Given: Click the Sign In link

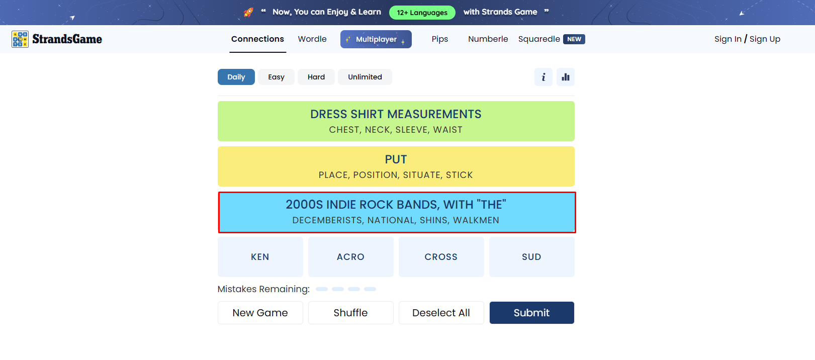Looking at the screenshot, I should coord(728,39).
